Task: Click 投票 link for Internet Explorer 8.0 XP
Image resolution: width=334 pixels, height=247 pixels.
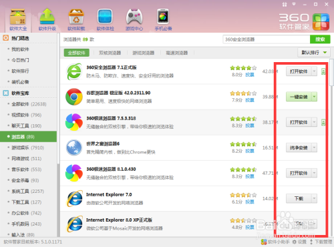Action: [250, 227]
